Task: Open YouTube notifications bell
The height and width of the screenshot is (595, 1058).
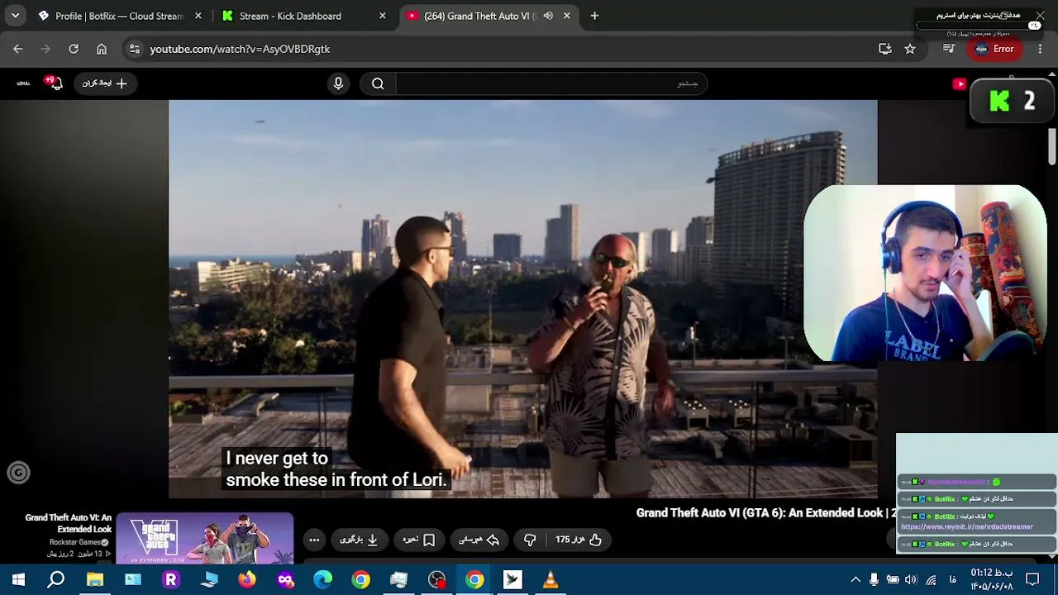Action: 55,83
